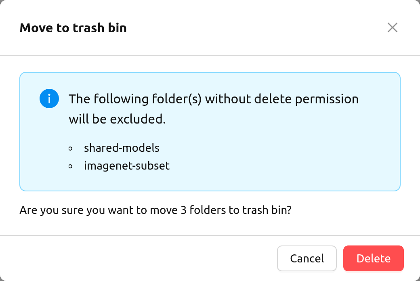This screenshot has height=281, width=420.
Task: Cancel moving folders to trash
Action: coord(307,258)
